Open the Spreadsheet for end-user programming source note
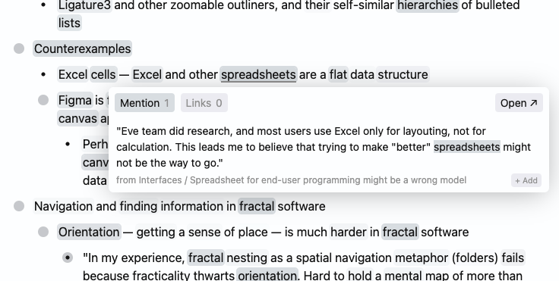Screen dimensions: 559x281 tap(291, 180)
